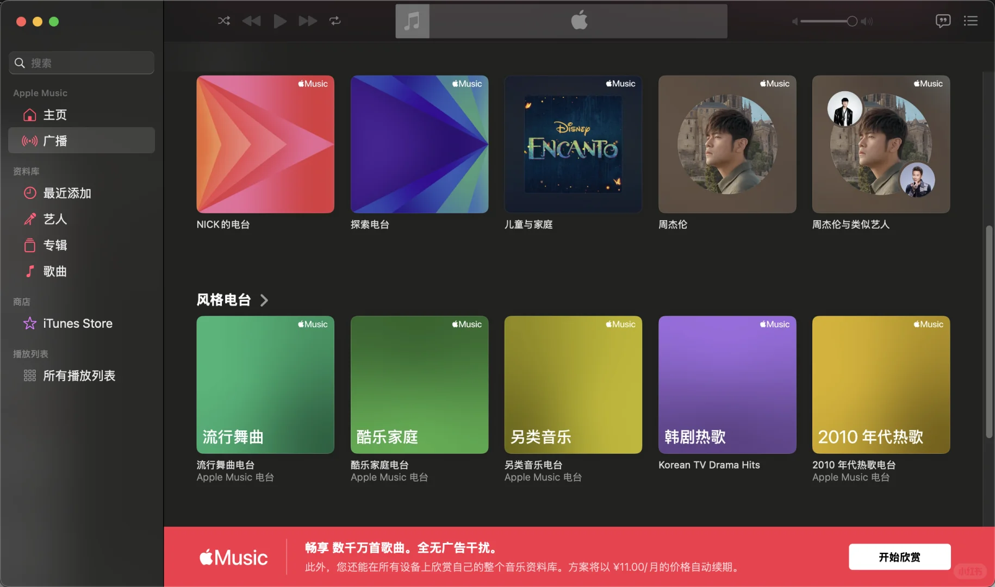Viewport: 995px width, 587px height.
Task: Toggle the Up Next queue list
Action: (971, 21)
